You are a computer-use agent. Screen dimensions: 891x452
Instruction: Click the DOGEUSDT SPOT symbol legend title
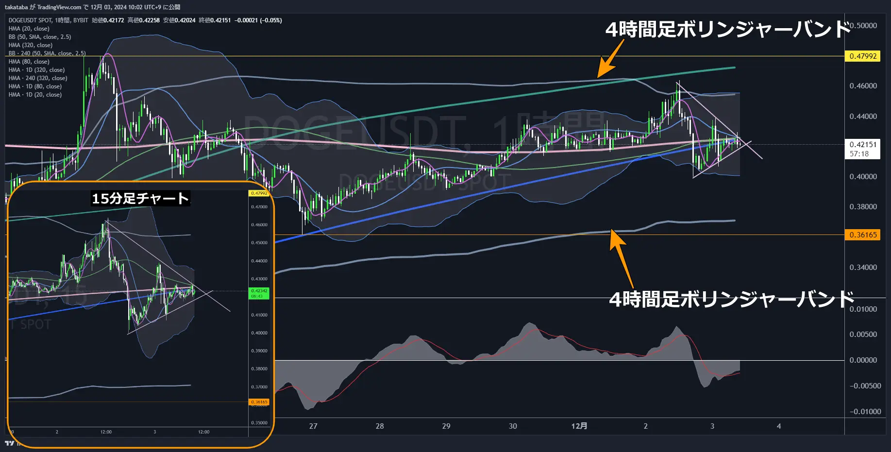[48, 20]
